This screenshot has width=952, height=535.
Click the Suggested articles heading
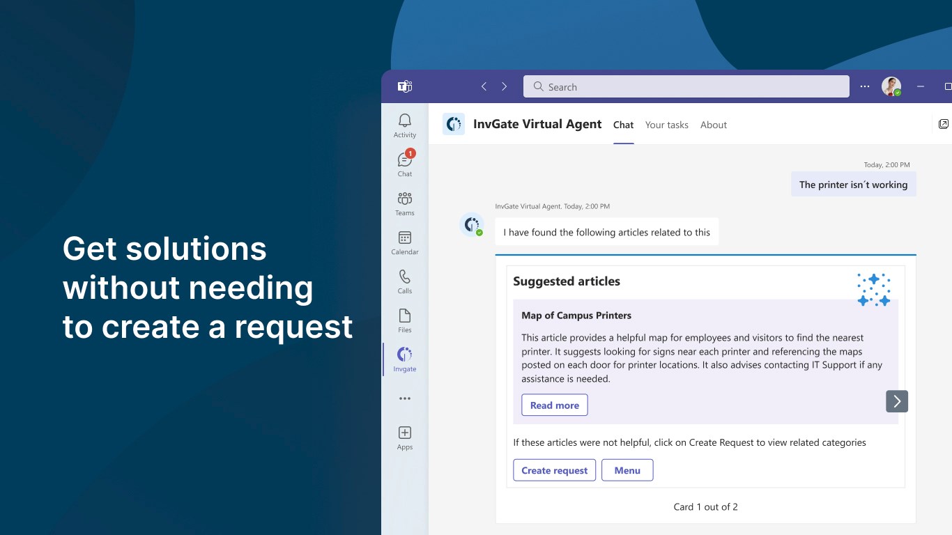tap(567, 281)
